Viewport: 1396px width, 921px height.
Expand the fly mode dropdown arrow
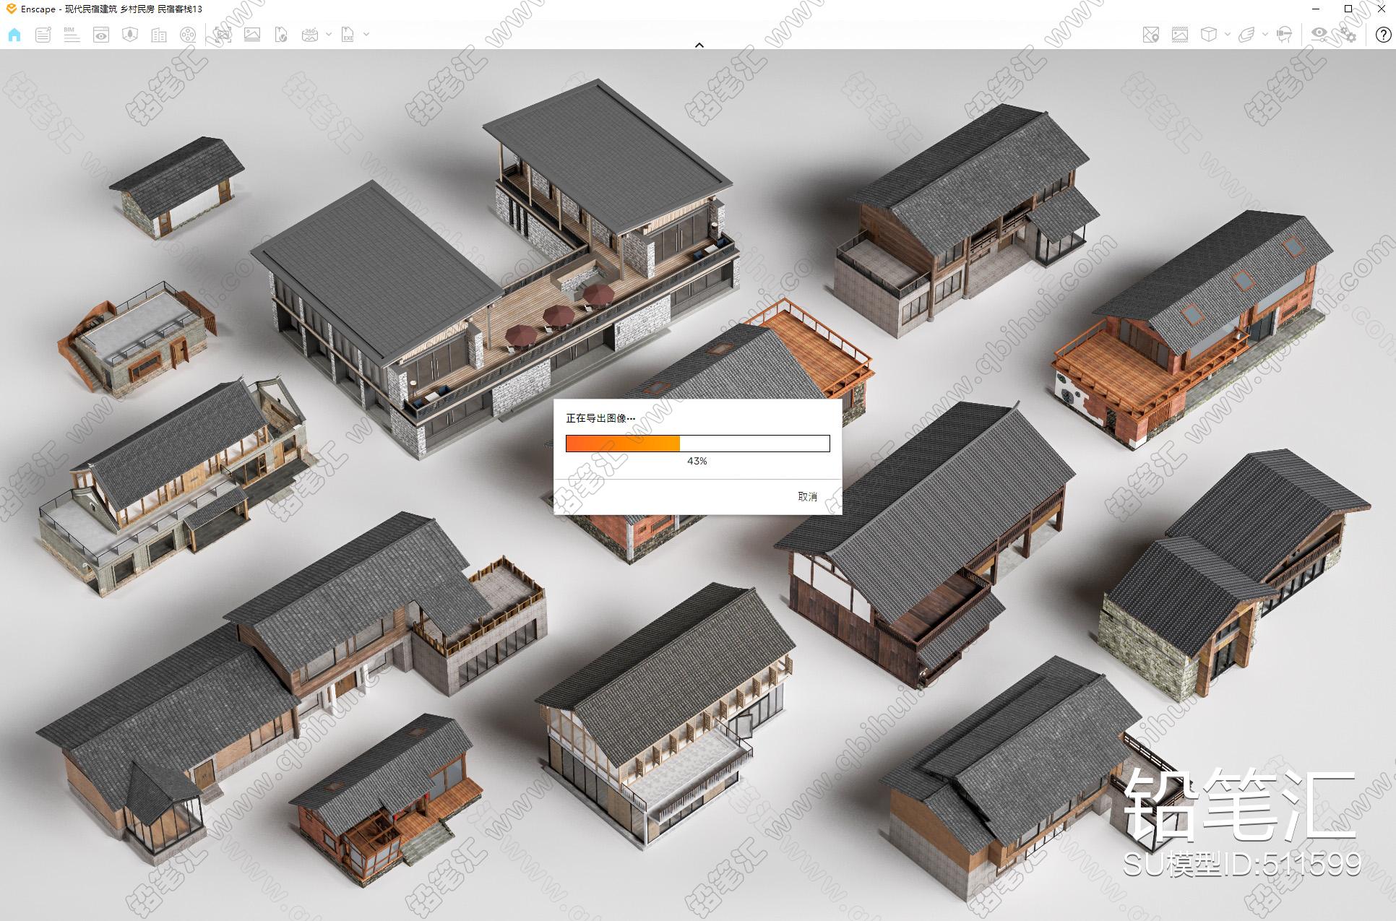[1264, 35]
